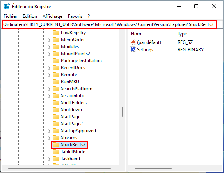The height and width of the screenshot is (173, 224).
Task: Click the tree pane vertical scrollbar thumb
Action: (x=122, y=112)
